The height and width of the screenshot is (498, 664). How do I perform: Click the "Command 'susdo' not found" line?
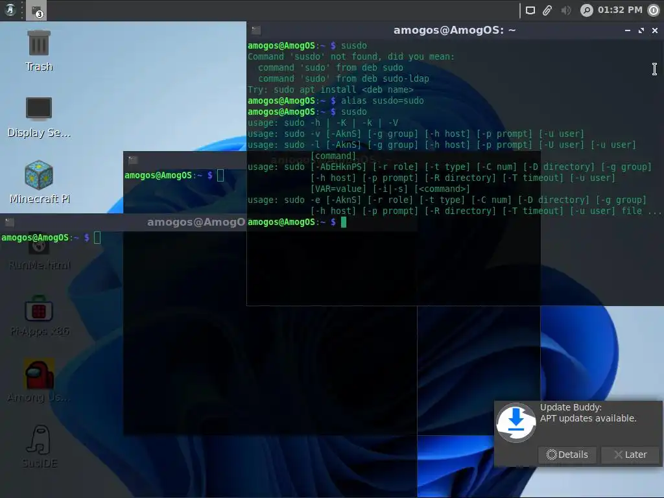[x=351, y=57]
